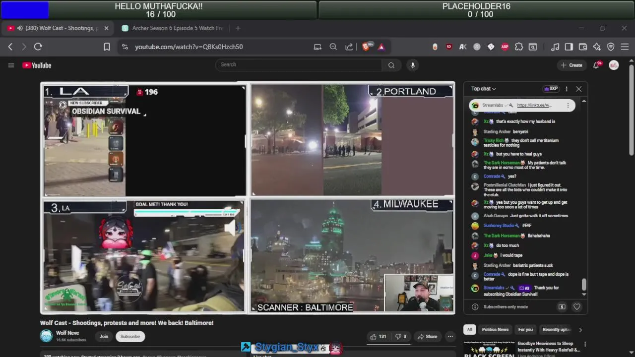Open the Brave Rewards triangle icon
The width and height of the screenshot is (635, 357).
click(381, 47)
